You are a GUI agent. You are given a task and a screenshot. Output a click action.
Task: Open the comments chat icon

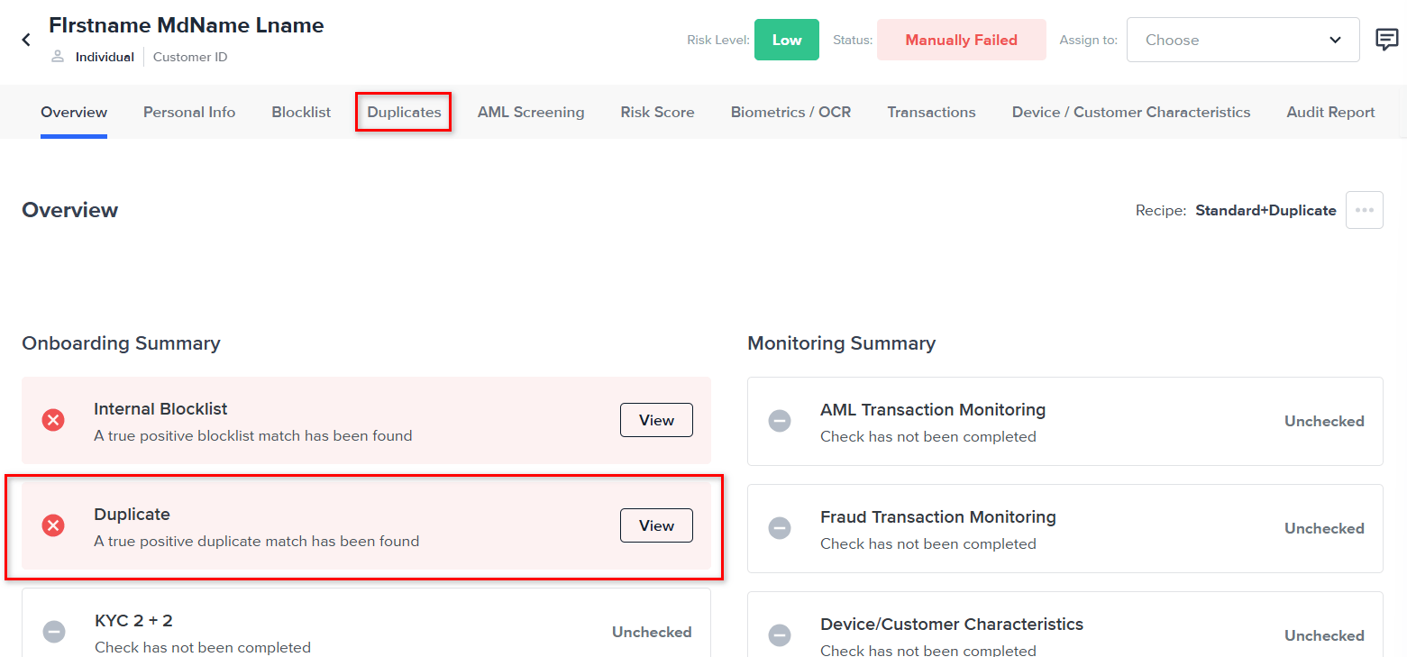[x=1386, y=40]
